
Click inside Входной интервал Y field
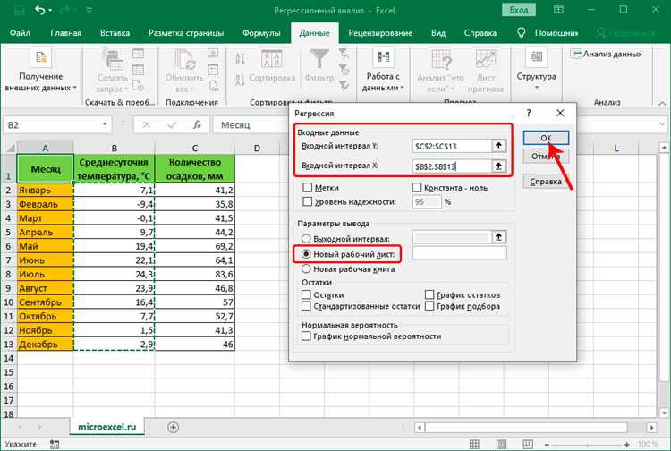click(x=452, y=146)
